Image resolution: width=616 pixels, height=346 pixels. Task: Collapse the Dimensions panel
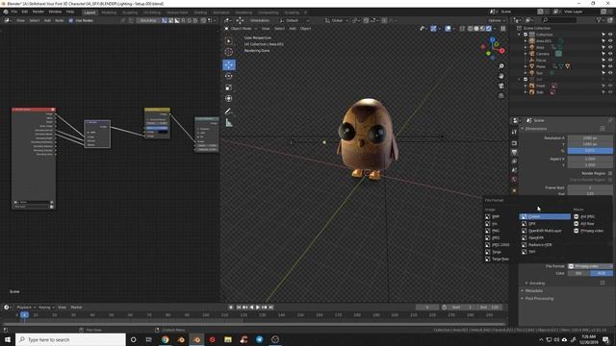(x=535, y=129)
